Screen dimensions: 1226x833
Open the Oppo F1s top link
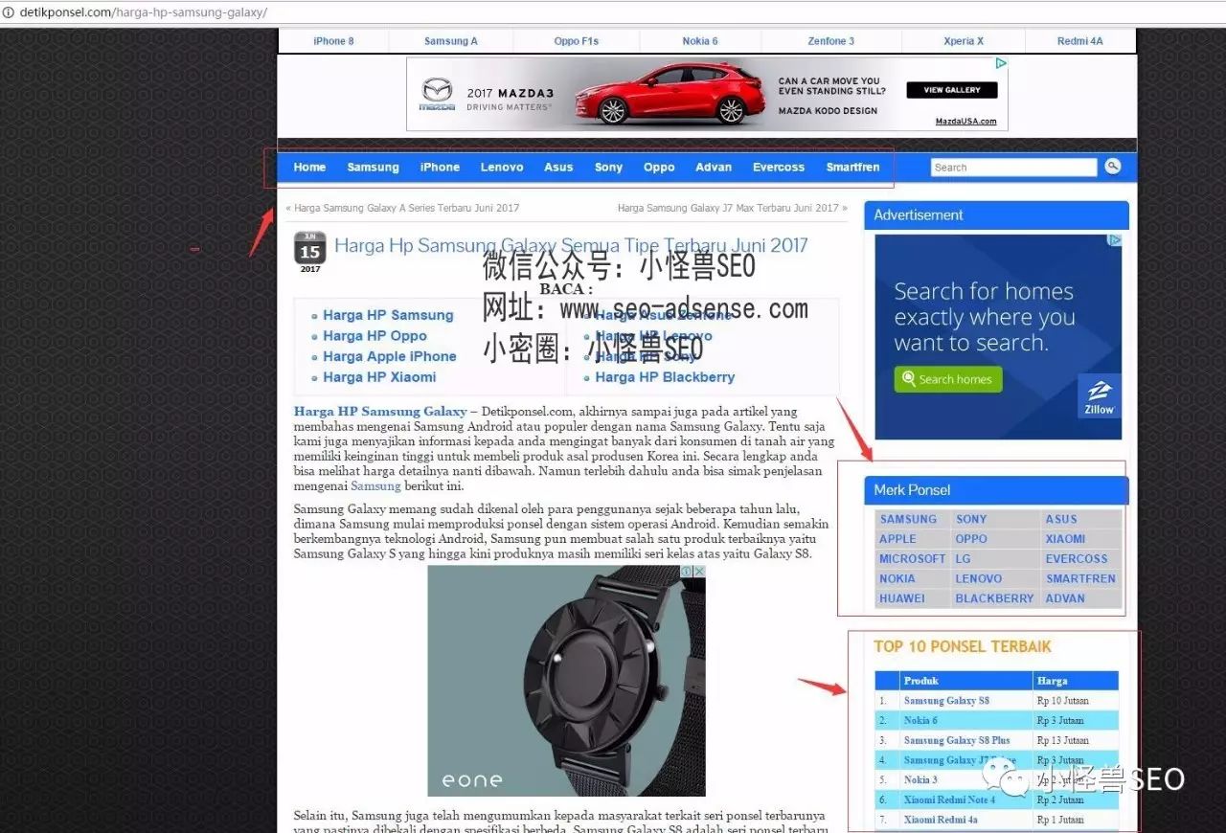(x=576, y=41)
